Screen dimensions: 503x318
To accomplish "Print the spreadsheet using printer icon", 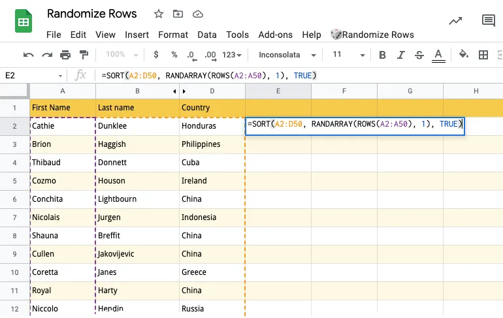I will 65,55.
